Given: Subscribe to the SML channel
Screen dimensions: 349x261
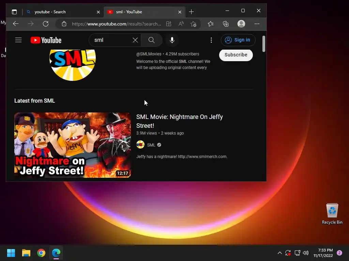Looking at the screenshot, I should pyautogui.click(x=236, y=55).
